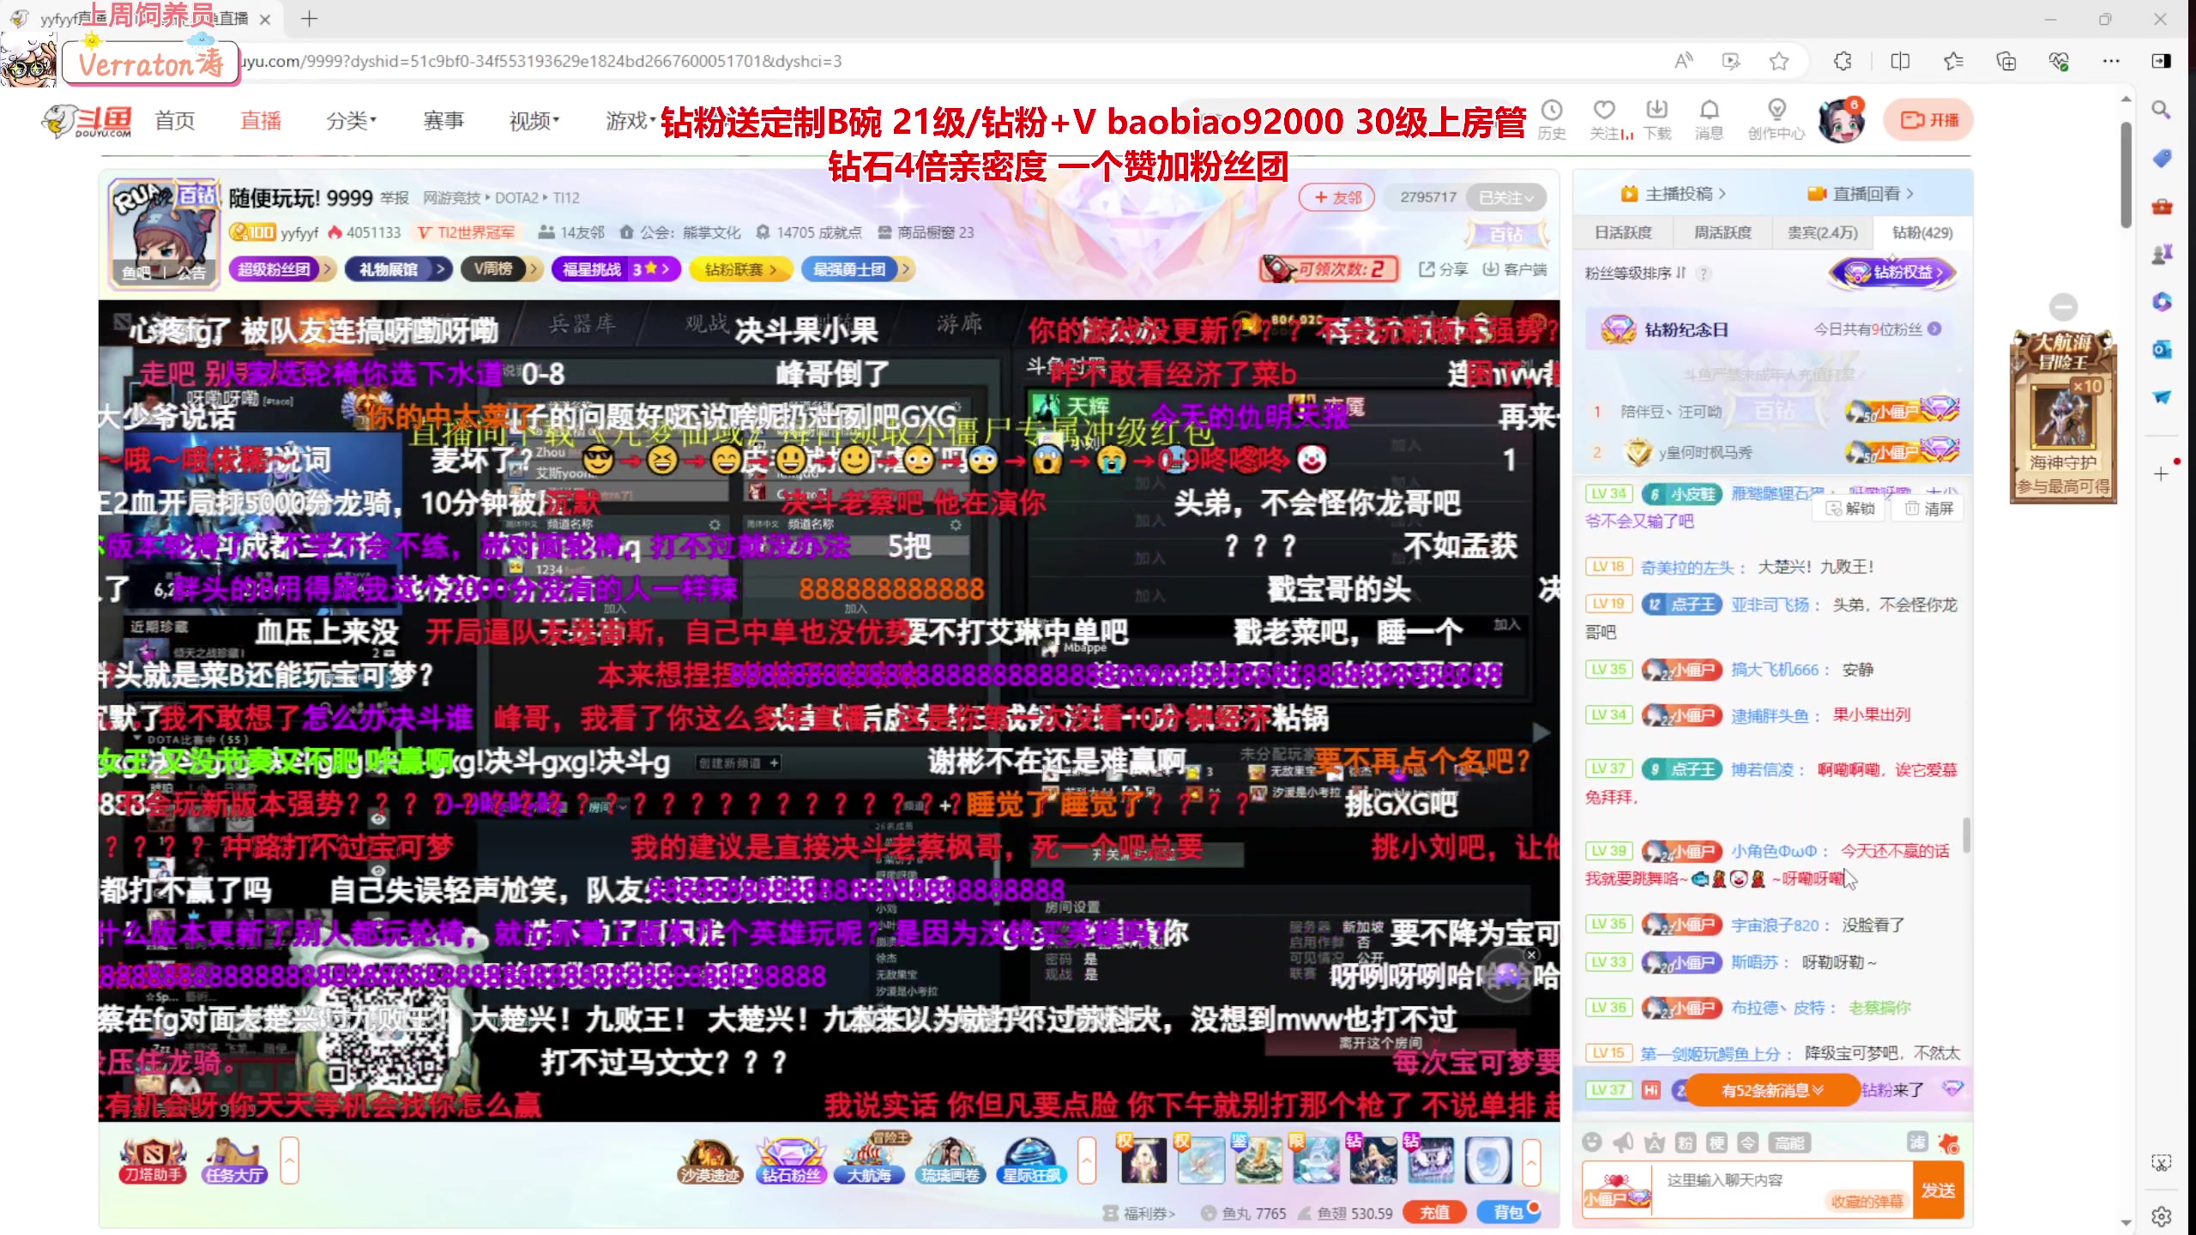Open the 星际狂飙 activity icon
The image size is (2196, 1235).
coord(1031,1161)
